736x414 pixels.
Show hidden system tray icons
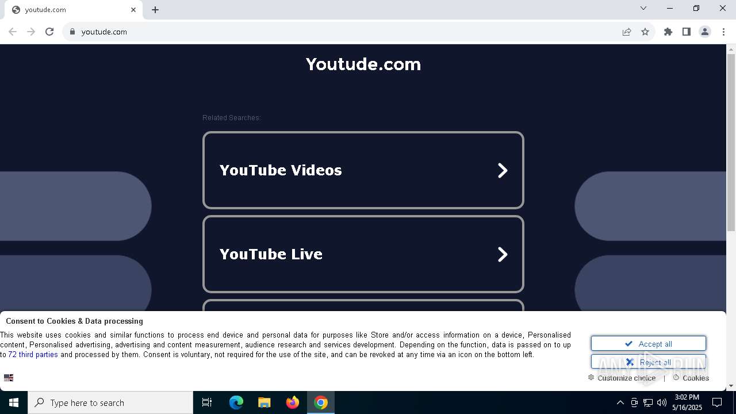[620, 402]
